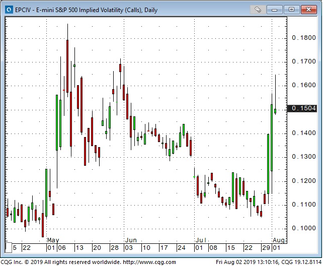Click the 20 date label under May
Image resolution: width=323 pixels, height=266 pixels.
97,248
